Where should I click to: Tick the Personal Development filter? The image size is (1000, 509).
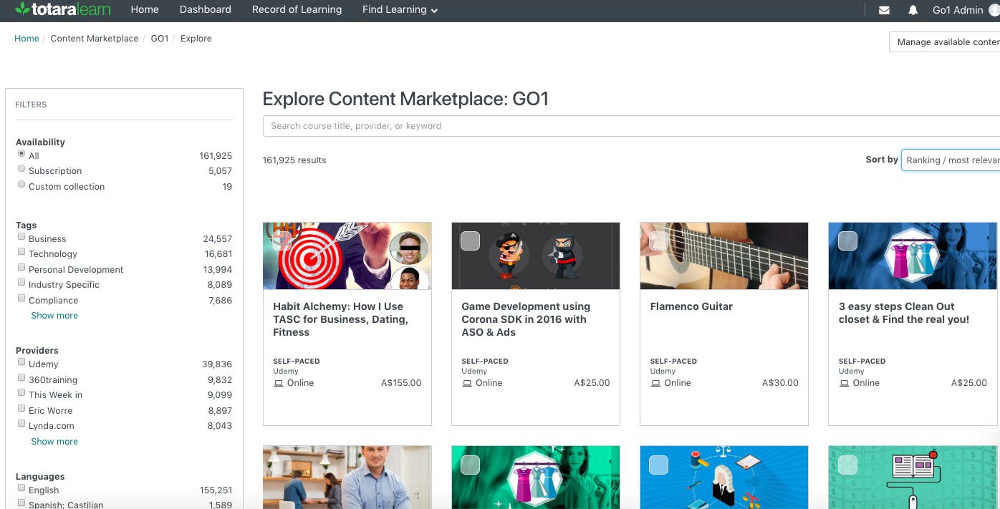tap(21, 268)
